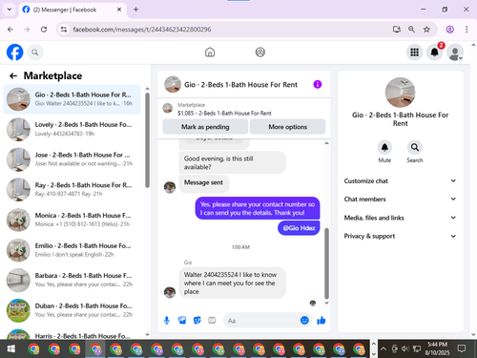Open the Facebook logo home link

(14, 53)
